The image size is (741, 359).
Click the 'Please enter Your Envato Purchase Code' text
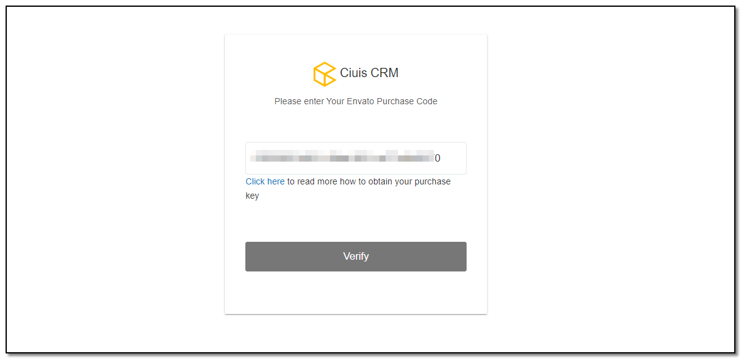(356, 101)
